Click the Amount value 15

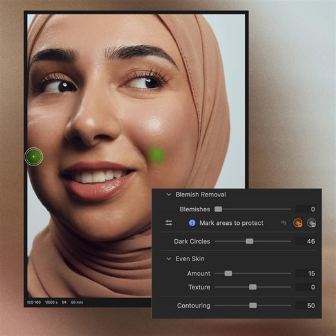pos(306,273)
